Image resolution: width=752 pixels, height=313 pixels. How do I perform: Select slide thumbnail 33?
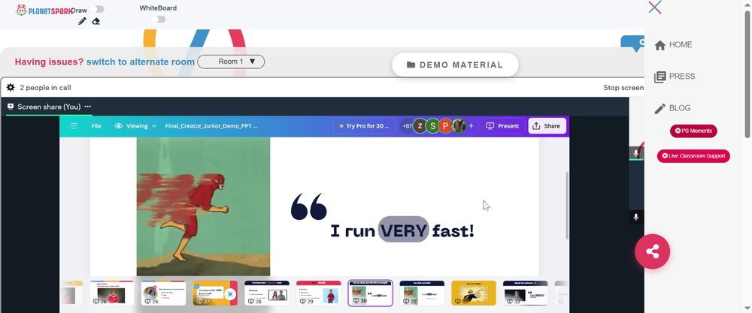(x=525, y=293)
